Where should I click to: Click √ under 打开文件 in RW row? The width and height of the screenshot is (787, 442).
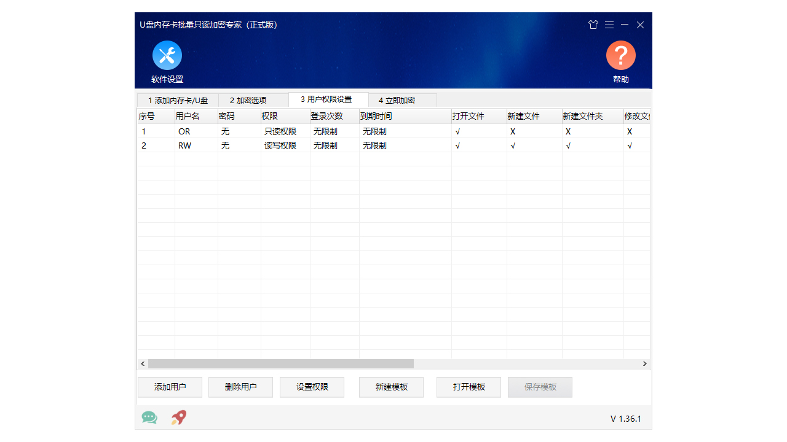tap(479, 145)
